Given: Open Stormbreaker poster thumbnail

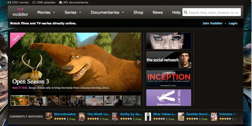Looking at the screenshot, I should pyautogui.click(x=49, y=117).
